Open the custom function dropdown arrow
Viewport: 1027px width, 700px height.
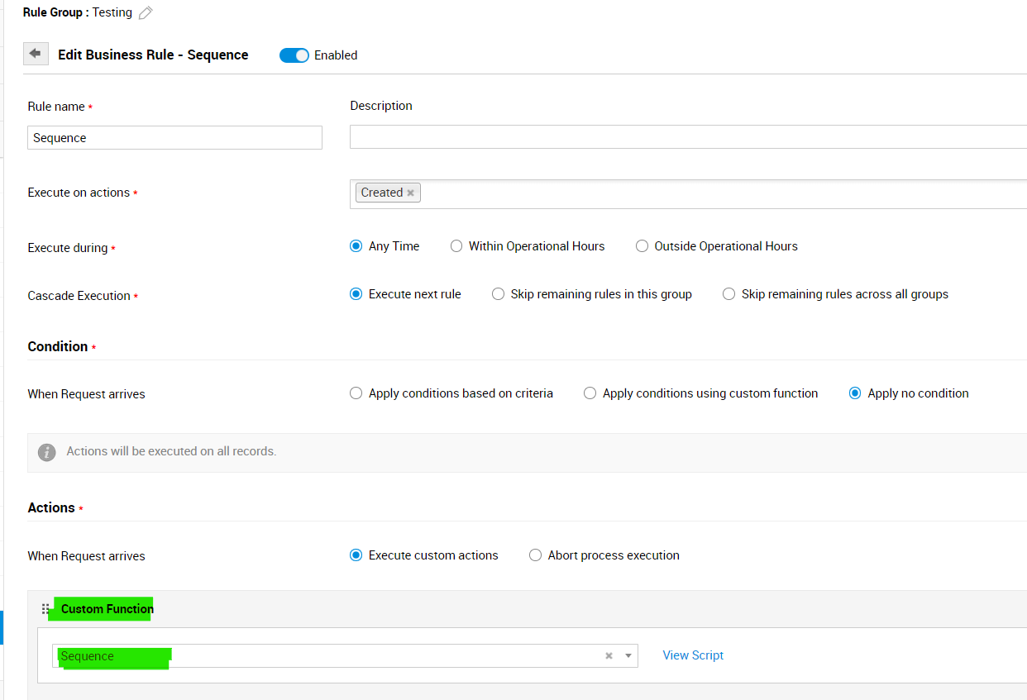(628, 656)
